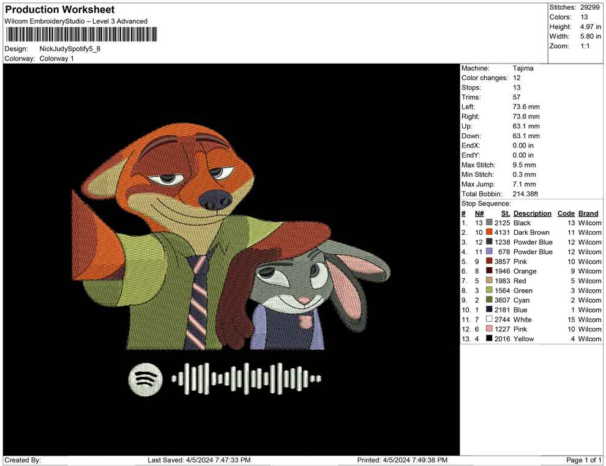Click the N# column header
The height and width of the screenshot is (466, 606).
[x=479, y=213]
